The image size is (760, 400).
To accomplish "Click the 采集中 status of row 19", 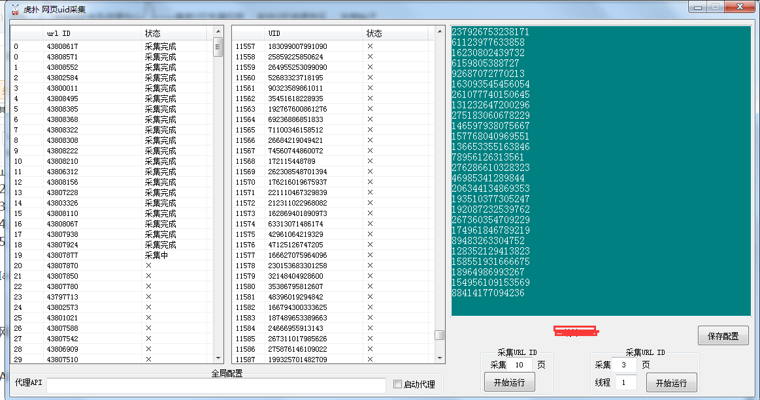I will [x=156, y=255].
